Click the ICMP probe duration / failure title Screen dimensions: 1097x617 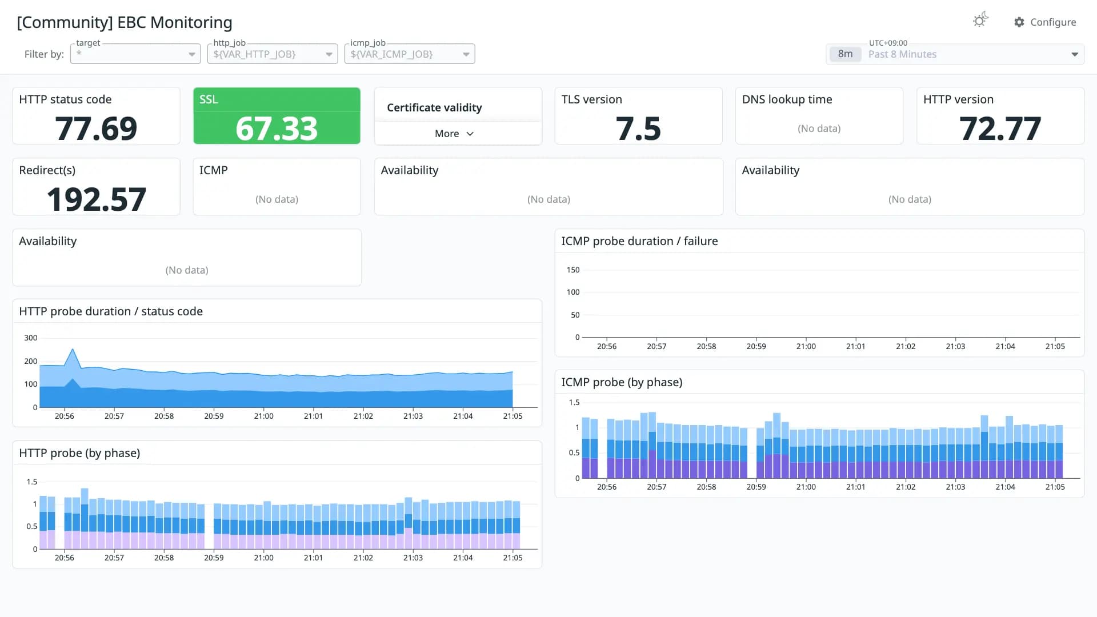click(639, 241)
